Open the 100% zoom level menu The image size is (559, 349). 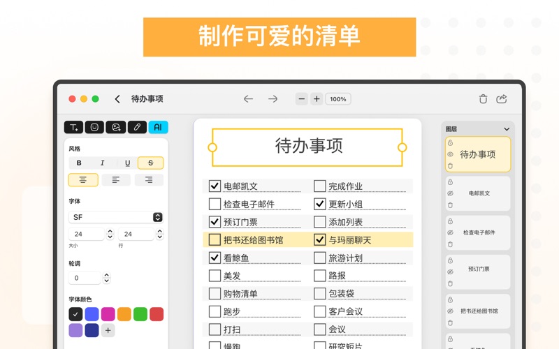338,99
